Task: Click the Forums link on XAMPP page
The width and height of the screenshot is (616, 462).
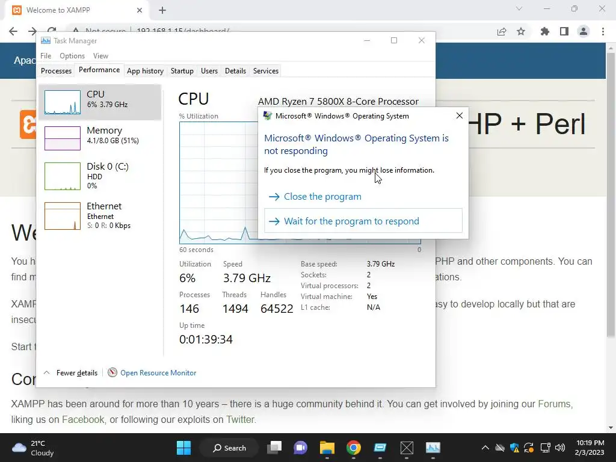Action: [554, 404]
